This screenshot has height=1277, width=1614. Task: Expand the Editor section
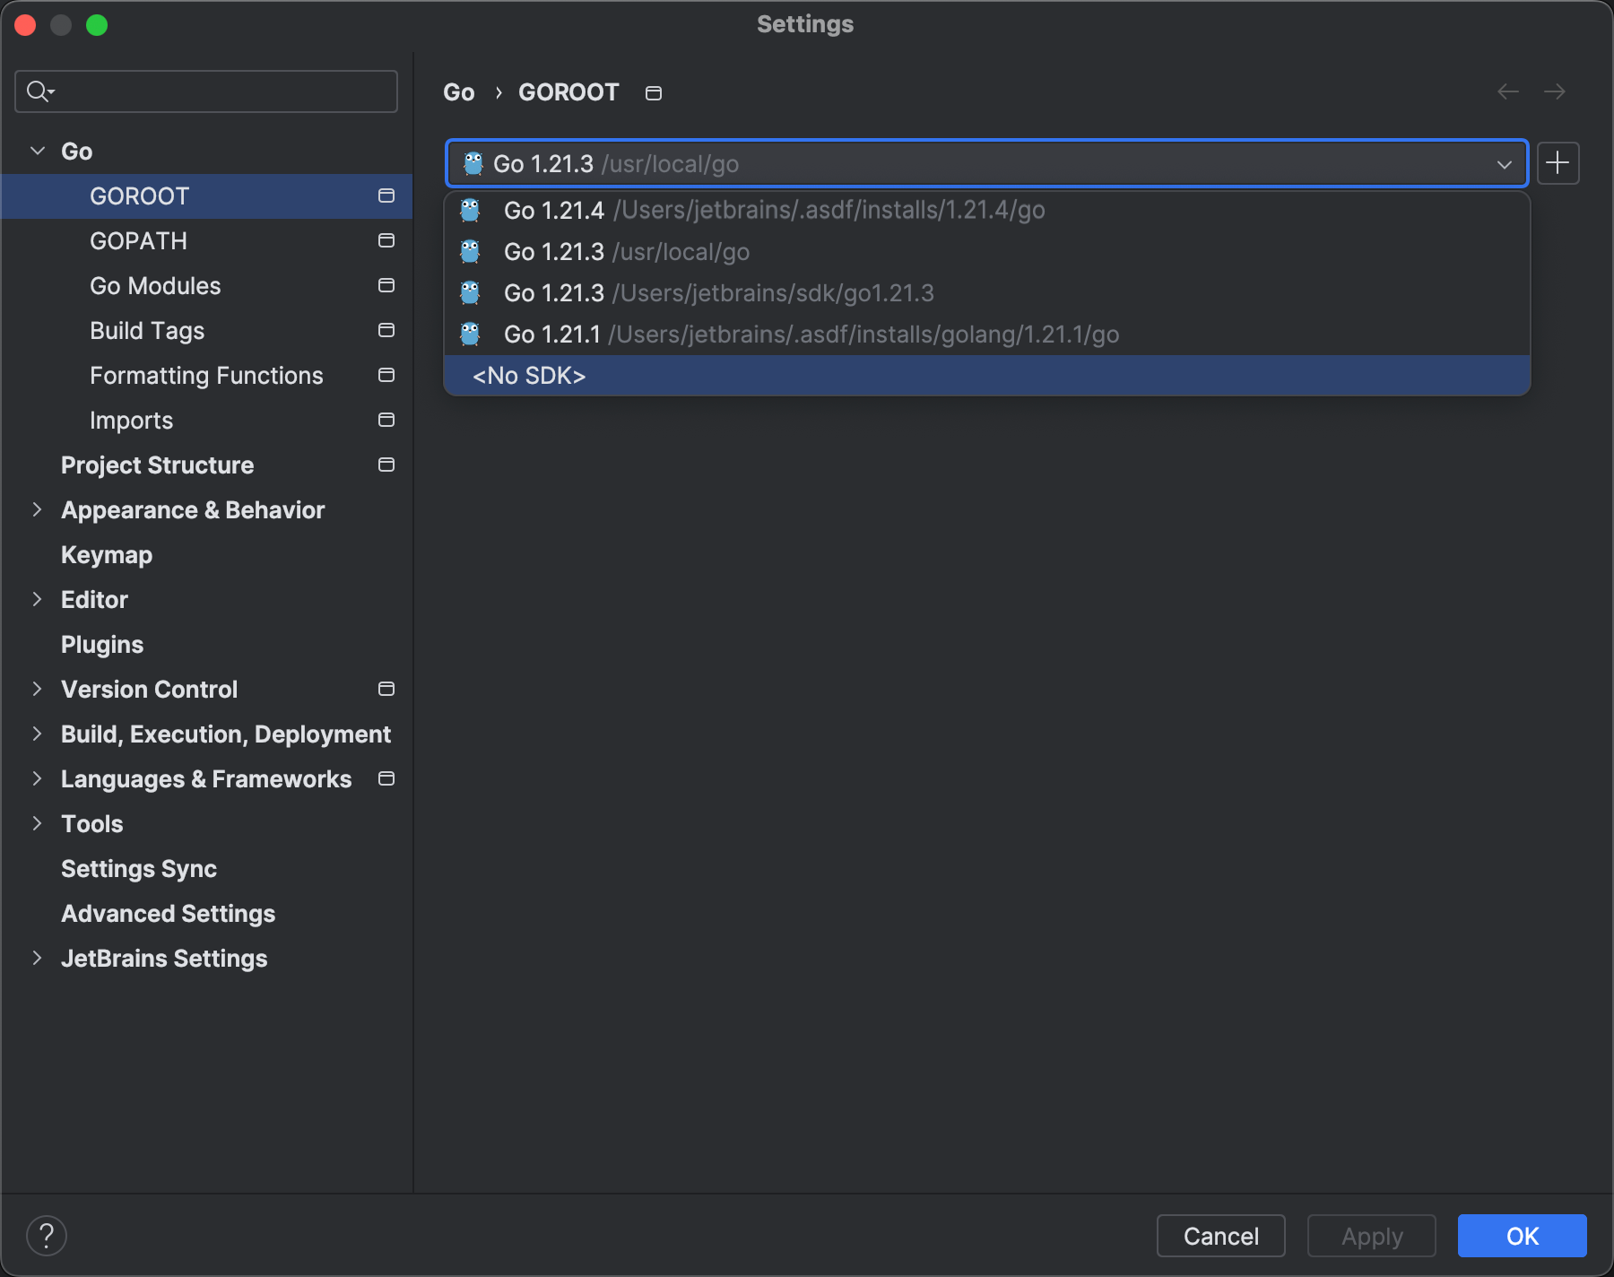(x=37, y=599)
